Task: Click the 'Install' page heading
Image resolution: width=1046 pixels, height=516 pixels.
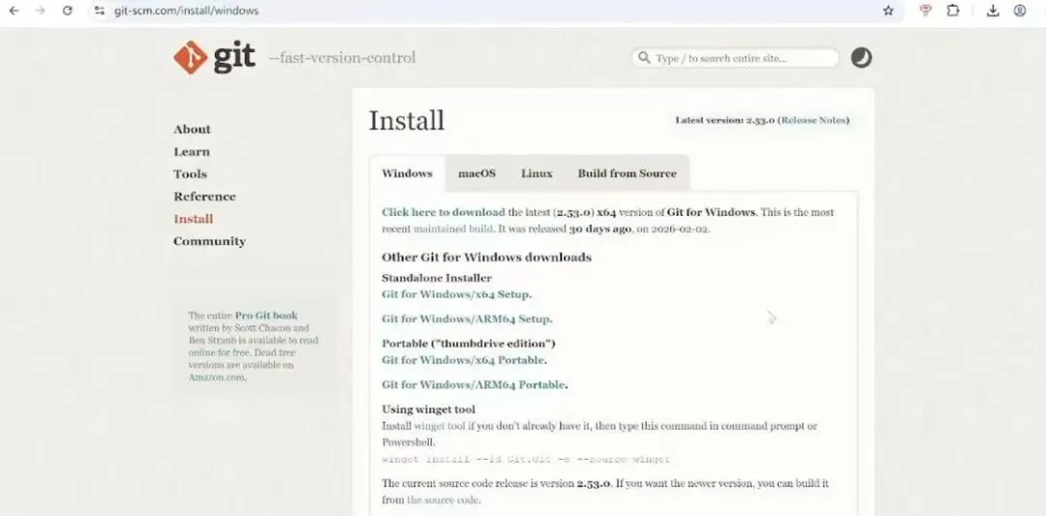Action: point(406,121)
